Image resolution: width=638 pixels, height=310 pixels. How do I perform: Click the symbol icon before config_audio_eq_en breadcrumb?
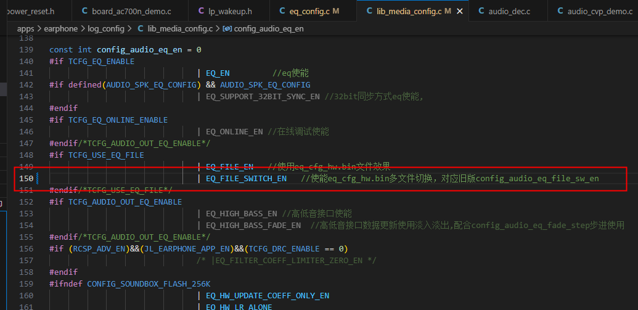click(227, 28)
